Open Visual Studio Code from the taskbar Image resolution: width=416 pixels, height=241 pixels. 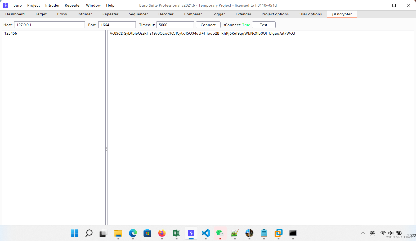click(x=206, y=233)
